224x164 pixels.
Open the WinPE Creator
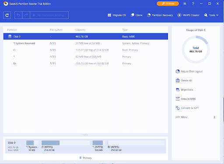point(188,15)
